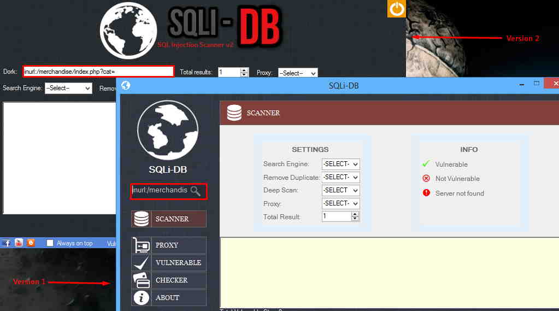Increase the Total Result stepper value
The width and height of the screenshot is (559, 311).
pos(355,214)
